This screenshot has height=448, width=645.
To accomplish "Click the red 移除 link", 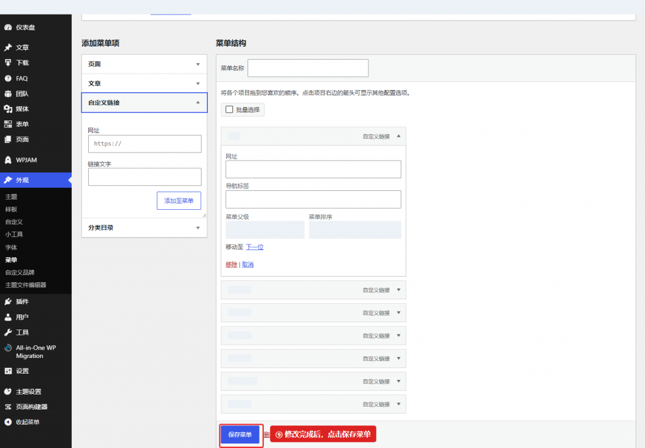I will point(232,265).
